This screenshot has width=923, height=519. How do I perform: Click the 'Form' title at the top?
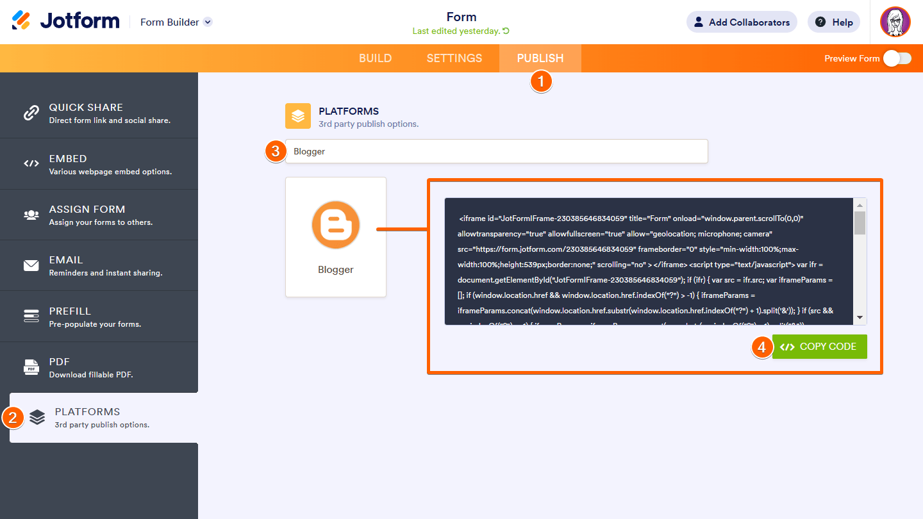click(x=462, y=17)
